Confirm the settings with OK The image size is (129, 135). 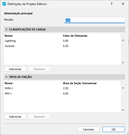point(114,129)
